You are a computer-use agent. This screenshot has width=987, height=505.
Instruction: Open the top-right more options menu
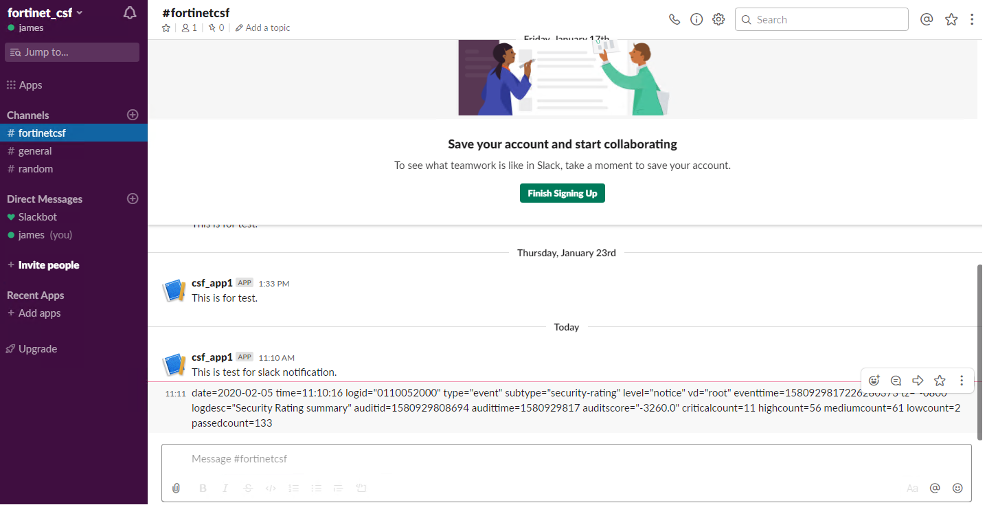(x=972, y=19)
